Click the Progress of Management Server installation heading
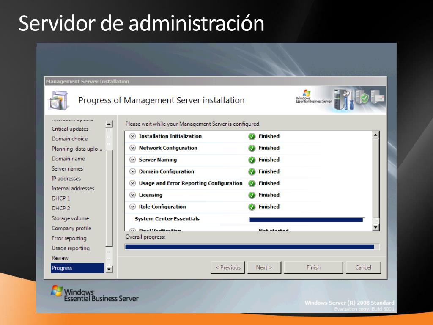This screenshot has width=433, height=325. [x=162, y=100]
